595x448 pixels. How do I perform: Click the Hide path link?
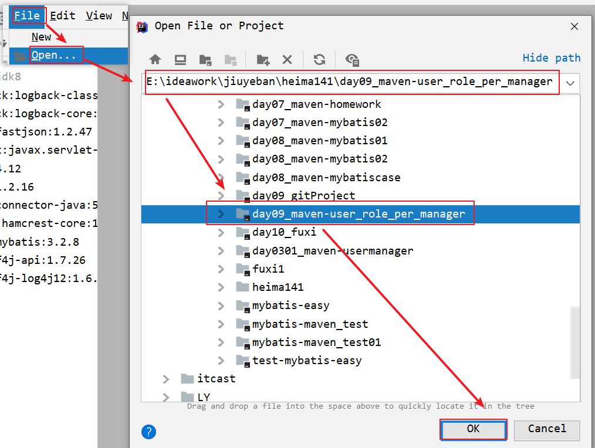click(x=551, y=57)
